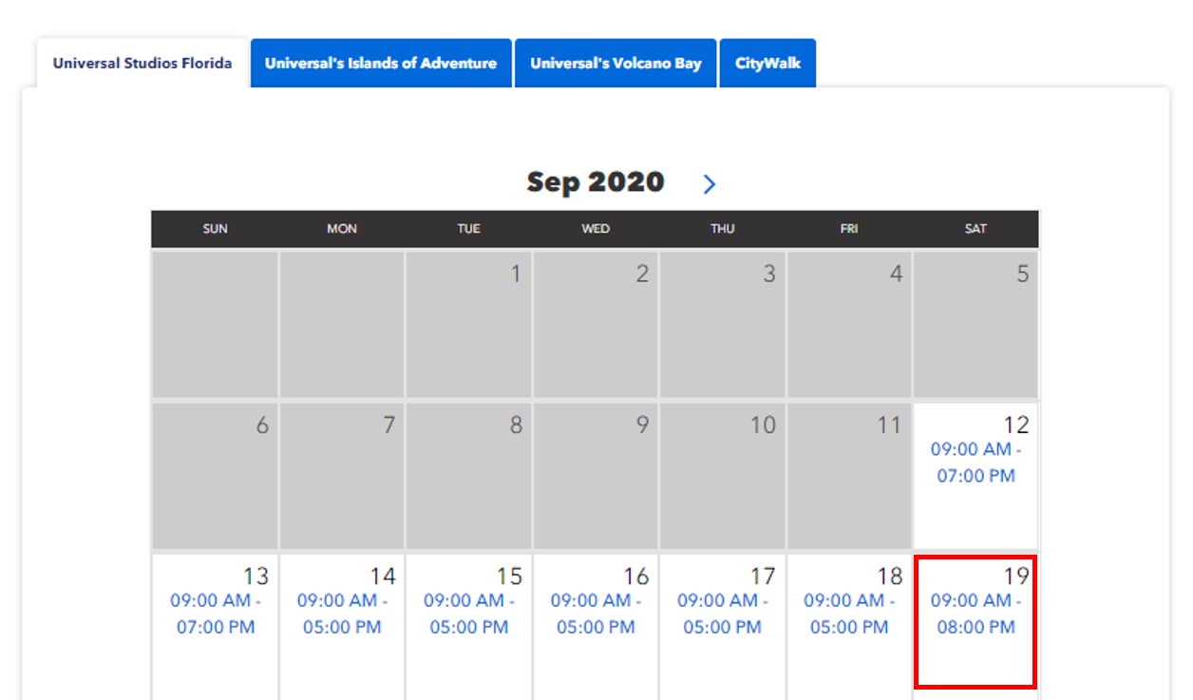
Task: Click the Sep 2020 month heading
Action: click(596, 182)
